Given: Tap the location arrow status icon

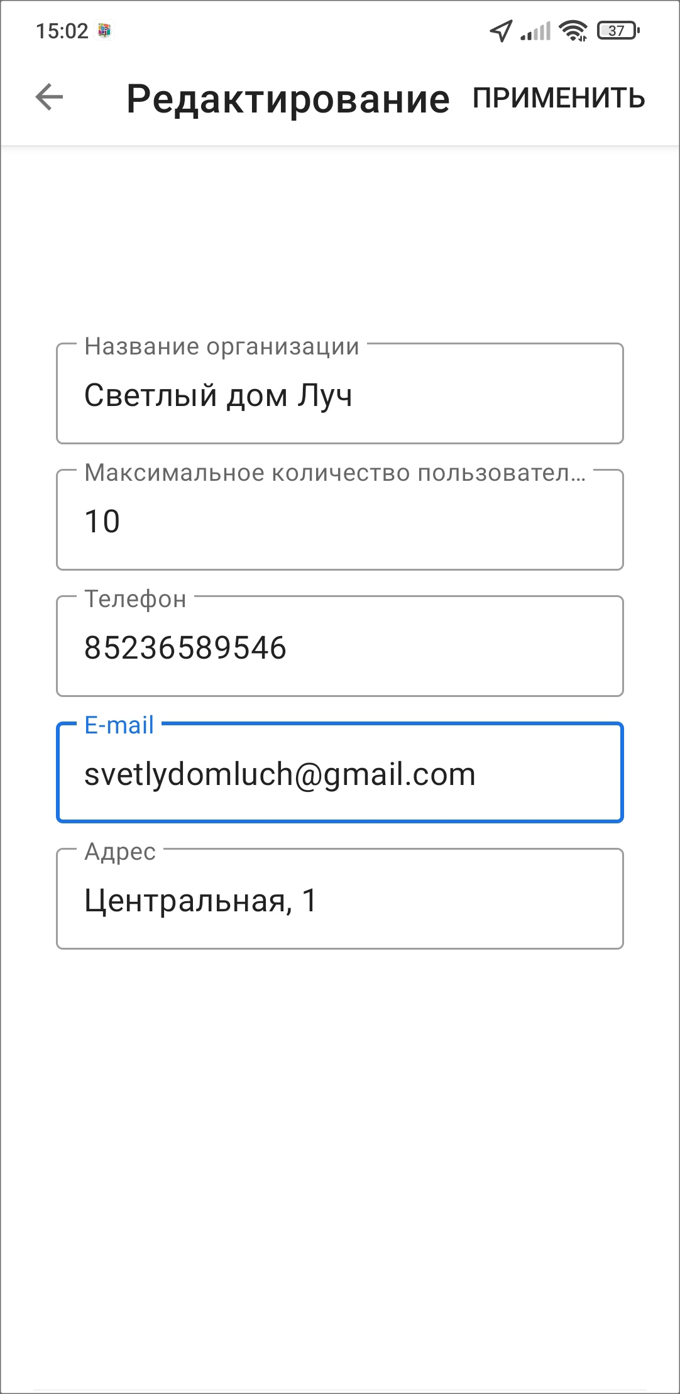Looking at the screenshot, I should click(x=501, y=30).
